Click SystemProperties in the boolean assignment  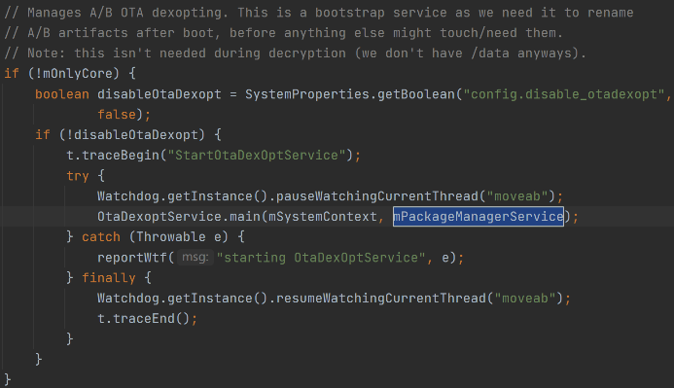[x=307, y=94]
